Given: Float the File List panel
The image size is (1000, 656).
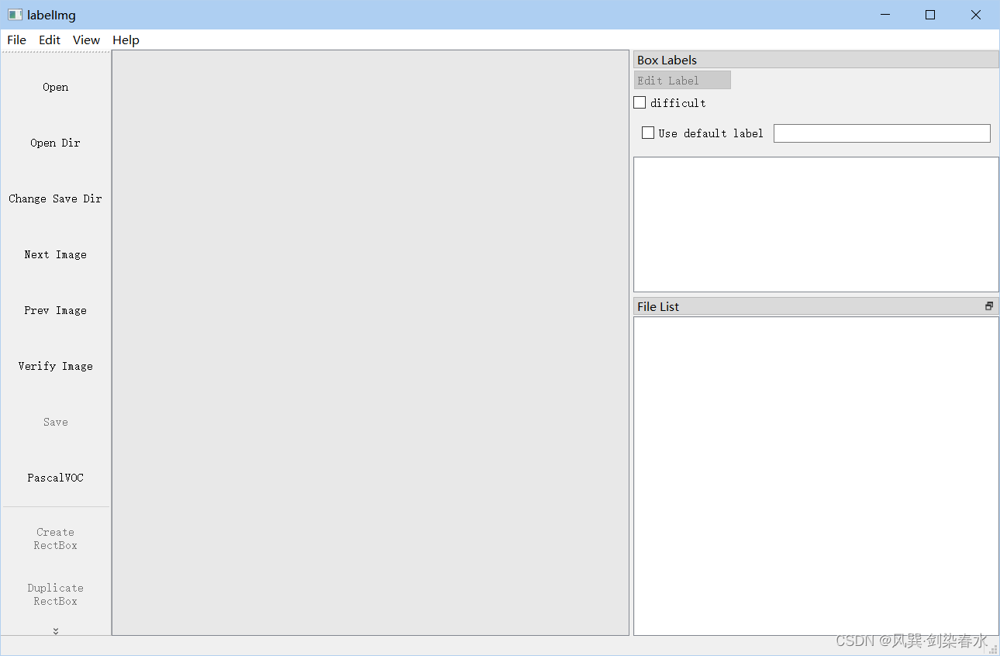Looking at the screenshot, I should coord(989,306).
